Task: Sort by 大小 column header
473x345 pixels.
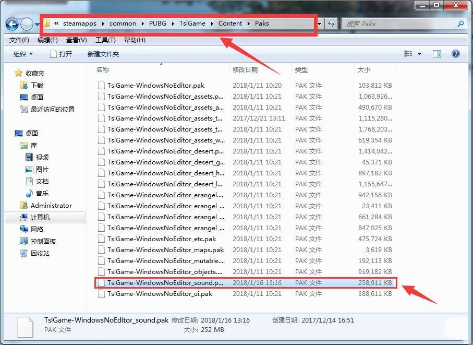Action: coord(363,70)
